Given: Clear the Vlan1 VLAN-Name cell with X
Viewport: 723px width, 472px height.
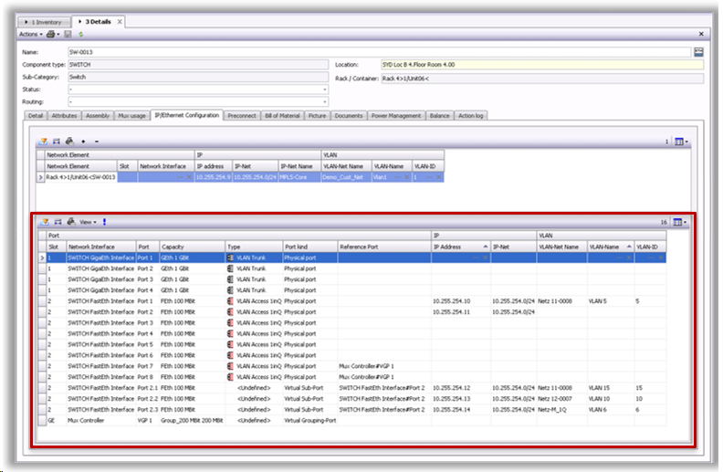Looking at the screenshot, I should (x=407, y=177).
